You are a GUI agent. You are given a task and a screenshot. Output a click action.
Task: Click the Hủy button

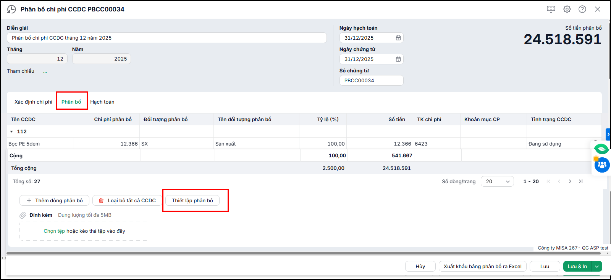tap(420, 266)
